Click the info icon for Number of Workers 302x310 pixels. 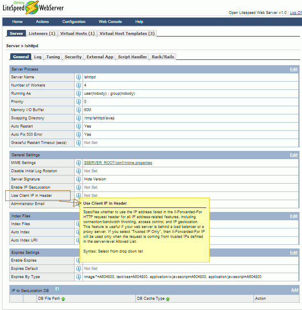pyautogui.click(x=78, y=85)
